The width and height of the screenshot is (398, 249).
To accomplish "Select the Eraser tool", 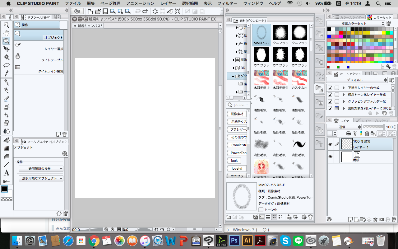I will click(x=6, y=123).
